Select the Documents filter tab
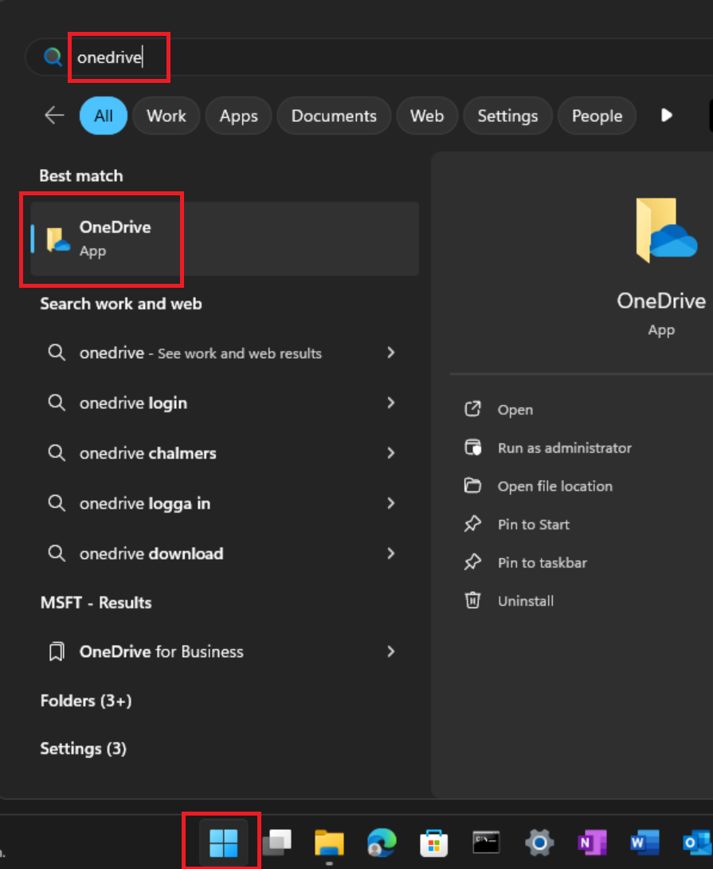The image size is (713, 869). click(333, 116)
